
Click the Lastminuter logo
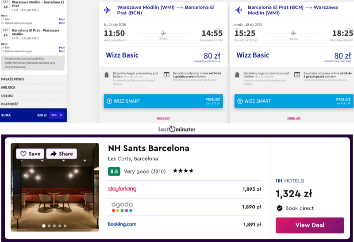177,129
